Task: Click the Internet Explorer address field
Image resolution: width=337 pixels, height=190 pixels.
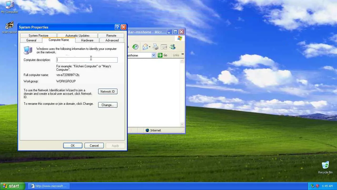Action: point(140,55)
